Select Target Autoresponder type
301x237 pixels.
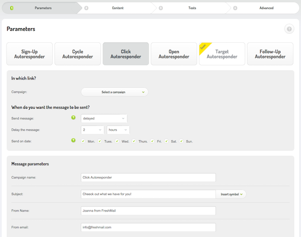click(222, 54)
